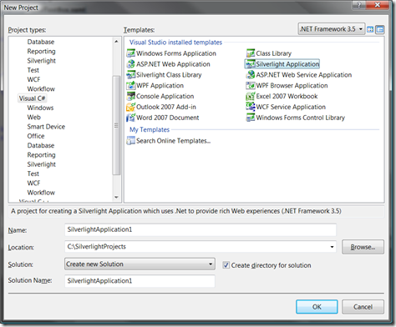Select the Outlook 2007 Add-in template icon
This screenshot has width=396, height=327.
coord(130,107)
